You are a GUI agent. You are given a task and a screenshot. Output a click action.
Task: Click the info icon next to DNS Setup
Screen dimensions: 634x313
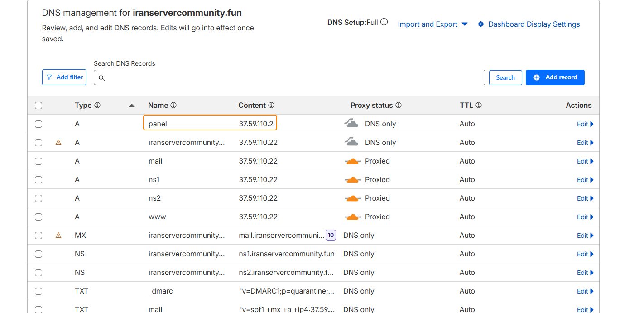click(384, 22)
